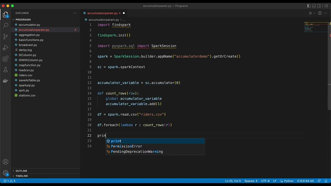Choose the print autocomplete suggestion
331x186 pixels.
[x=155, y=141]
